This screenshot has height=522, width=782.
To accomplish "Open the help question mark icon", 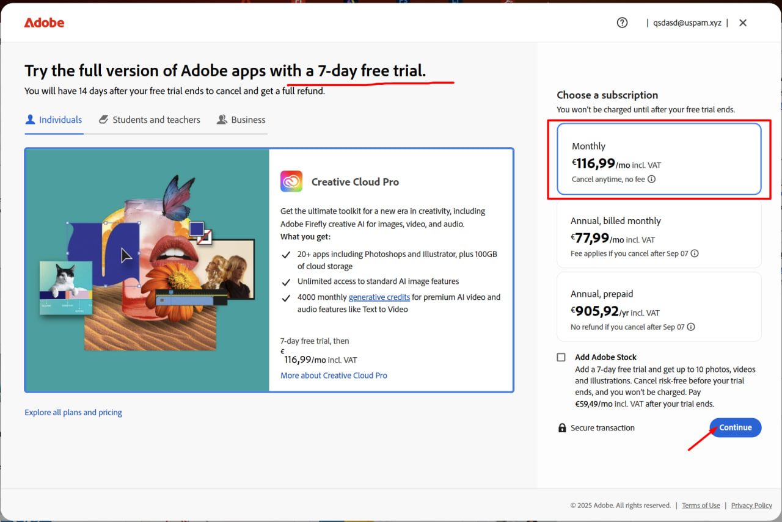I will click(622, 23).
